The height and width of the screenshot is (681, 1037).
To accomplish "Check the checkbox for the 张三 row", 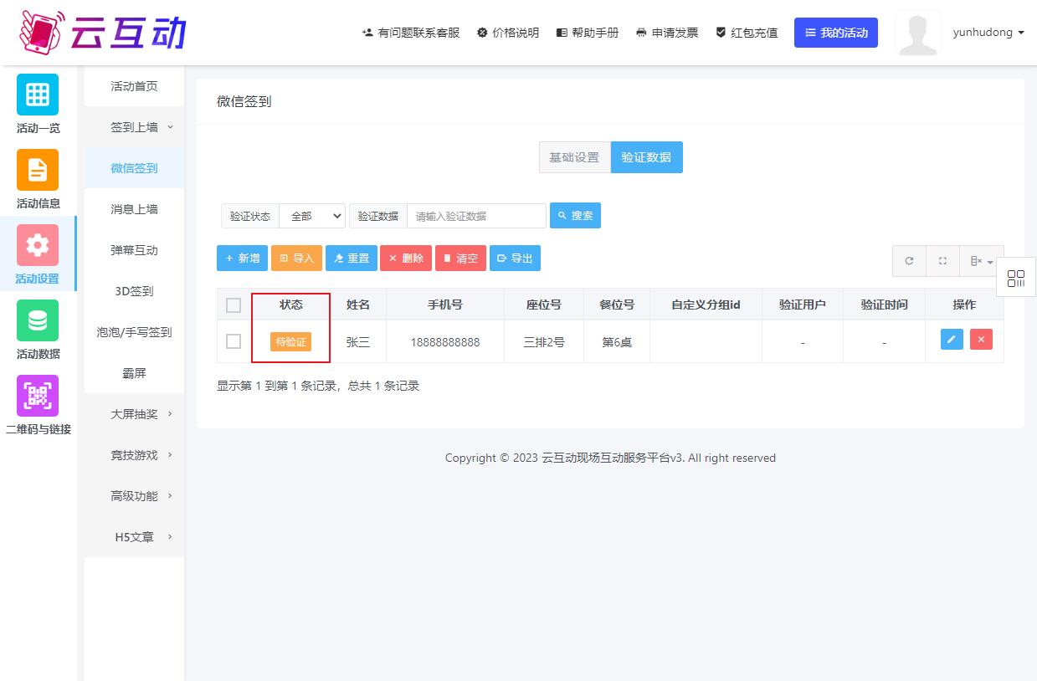I will [x=234, y=341].
